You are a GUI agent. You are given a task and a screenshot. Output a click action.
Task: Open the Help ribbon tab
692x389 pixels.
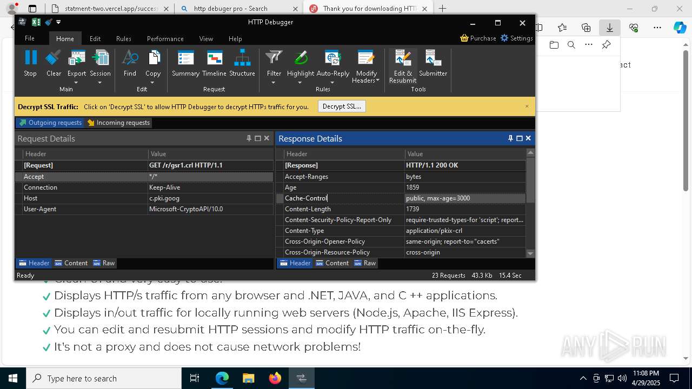(235, 38)
